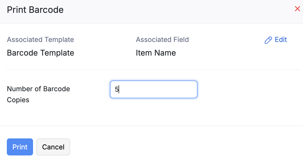Cancel the barcode printing dialog
The image size is (303, 162).
coord(53,147)
